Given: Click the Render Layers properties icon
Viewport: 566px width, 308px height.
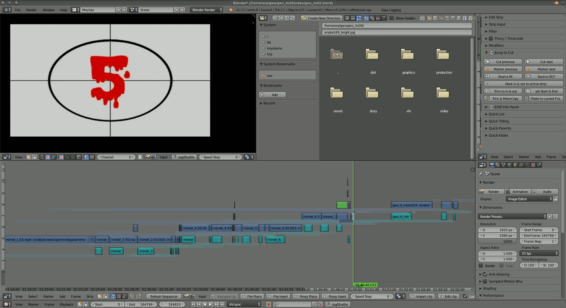Looking at the screenshot, I should [498, 165].
